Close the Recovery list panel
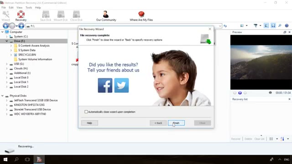Image resolution: width=292 pixels, height=164 pixels. 289,99
